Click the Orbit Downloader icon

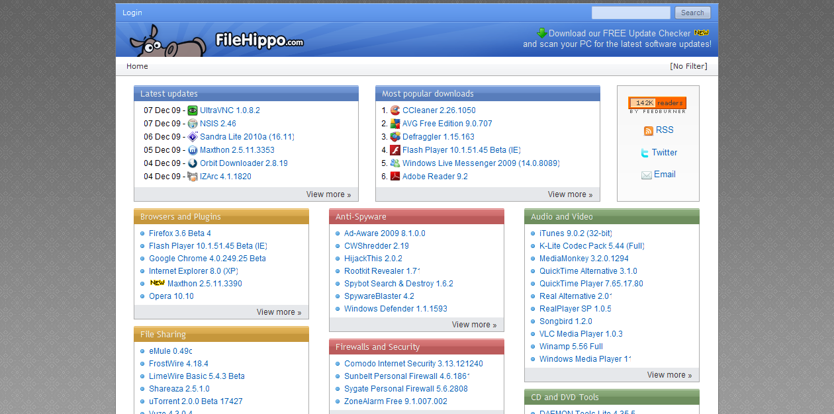[x=193, y=163]
